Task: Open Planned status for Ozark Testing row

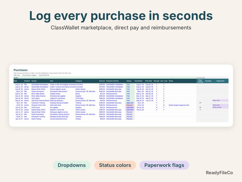Action: (130, 119)
